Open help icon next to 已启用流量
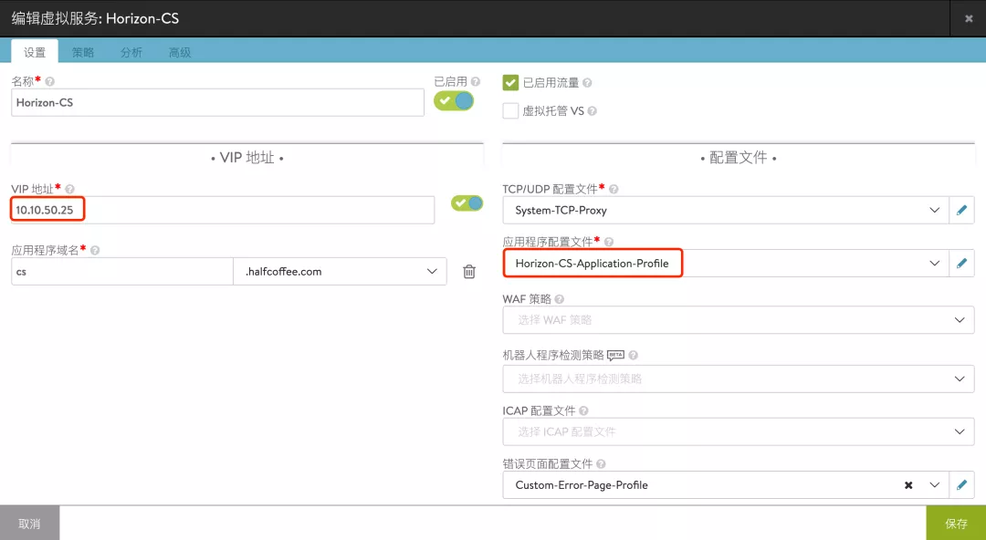 [587, 82]
